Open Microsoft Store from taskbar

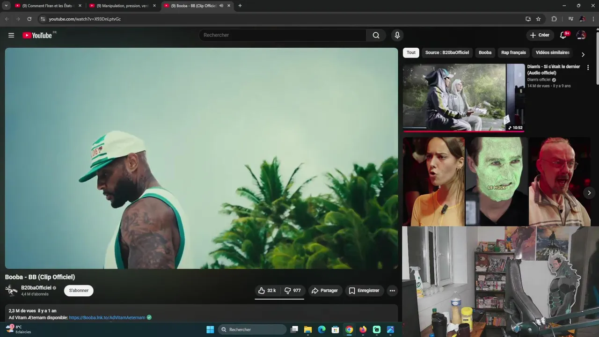coord(335,330)
